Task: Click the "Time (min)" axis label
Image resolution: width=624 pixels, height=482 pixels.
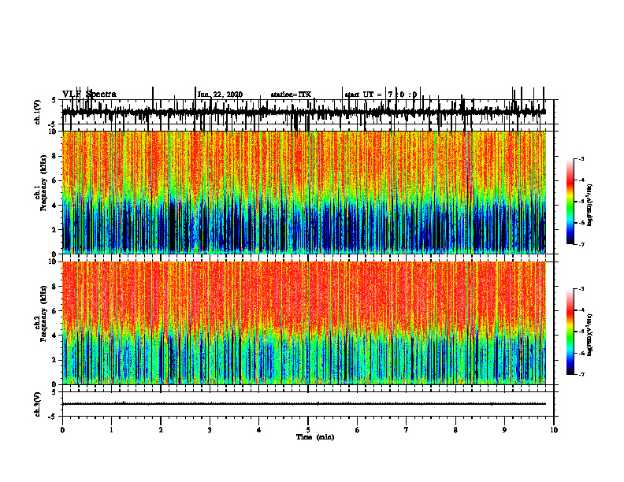Action: pyautogui.click(x=315, y=437)
